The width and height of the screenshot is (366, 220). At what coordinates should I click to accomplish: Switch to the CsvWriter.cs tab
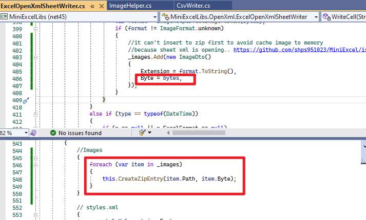194,6
